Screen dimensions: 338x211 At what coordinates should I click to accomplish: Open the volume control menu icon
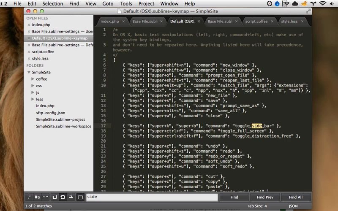pos(332,3)
